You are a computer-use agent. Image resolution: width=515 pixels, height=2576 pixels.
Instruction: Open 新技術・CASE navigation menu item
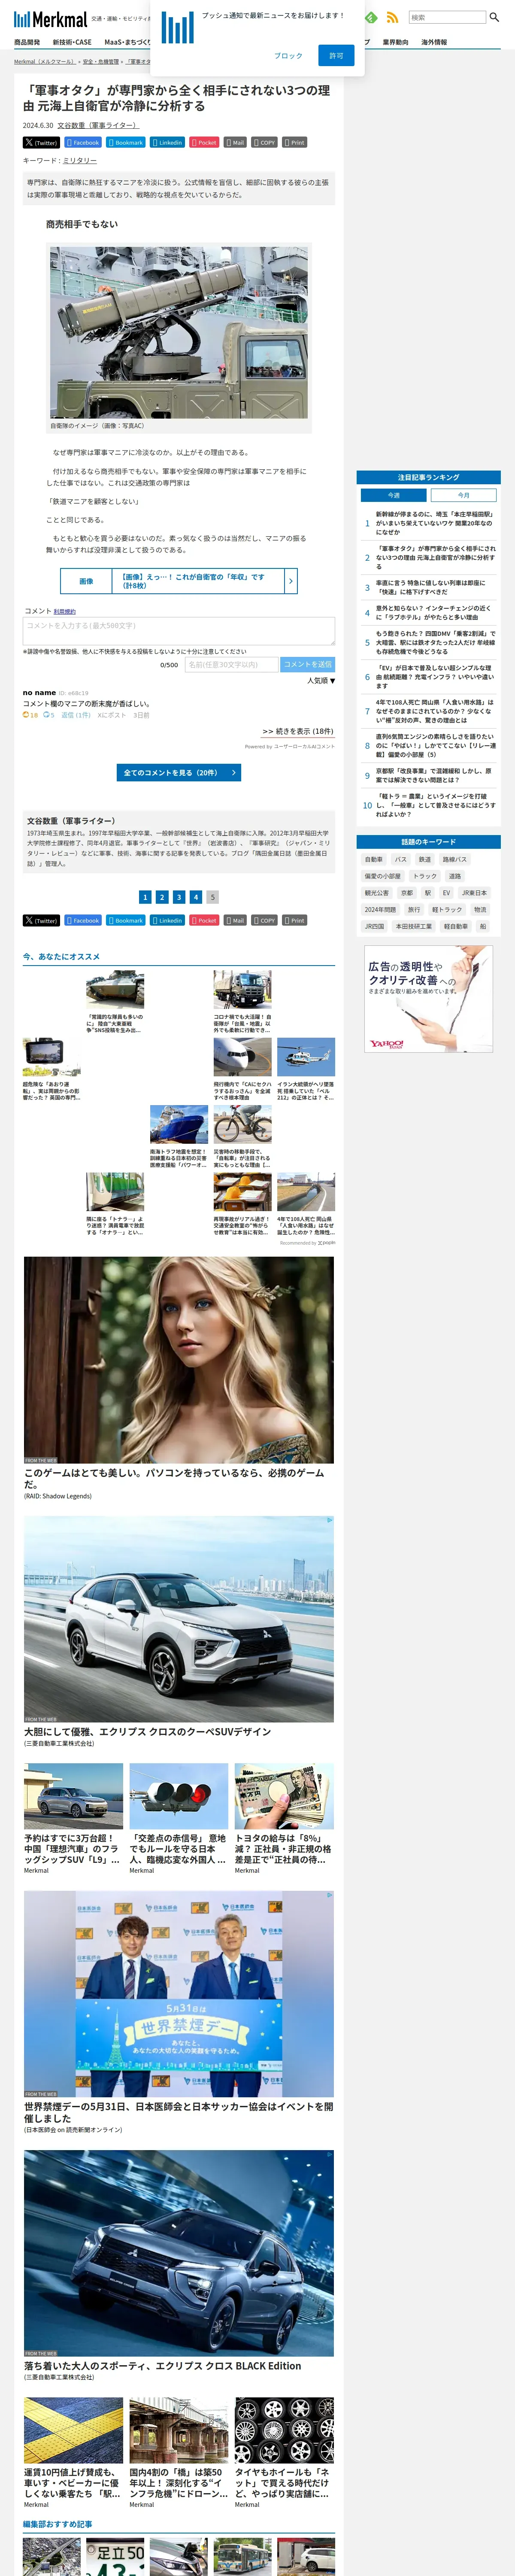(72, 42)
